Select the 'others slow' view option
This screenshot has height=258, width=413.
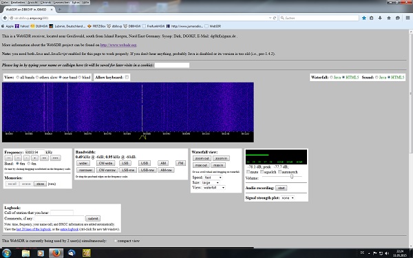click(x=37, y=77)
